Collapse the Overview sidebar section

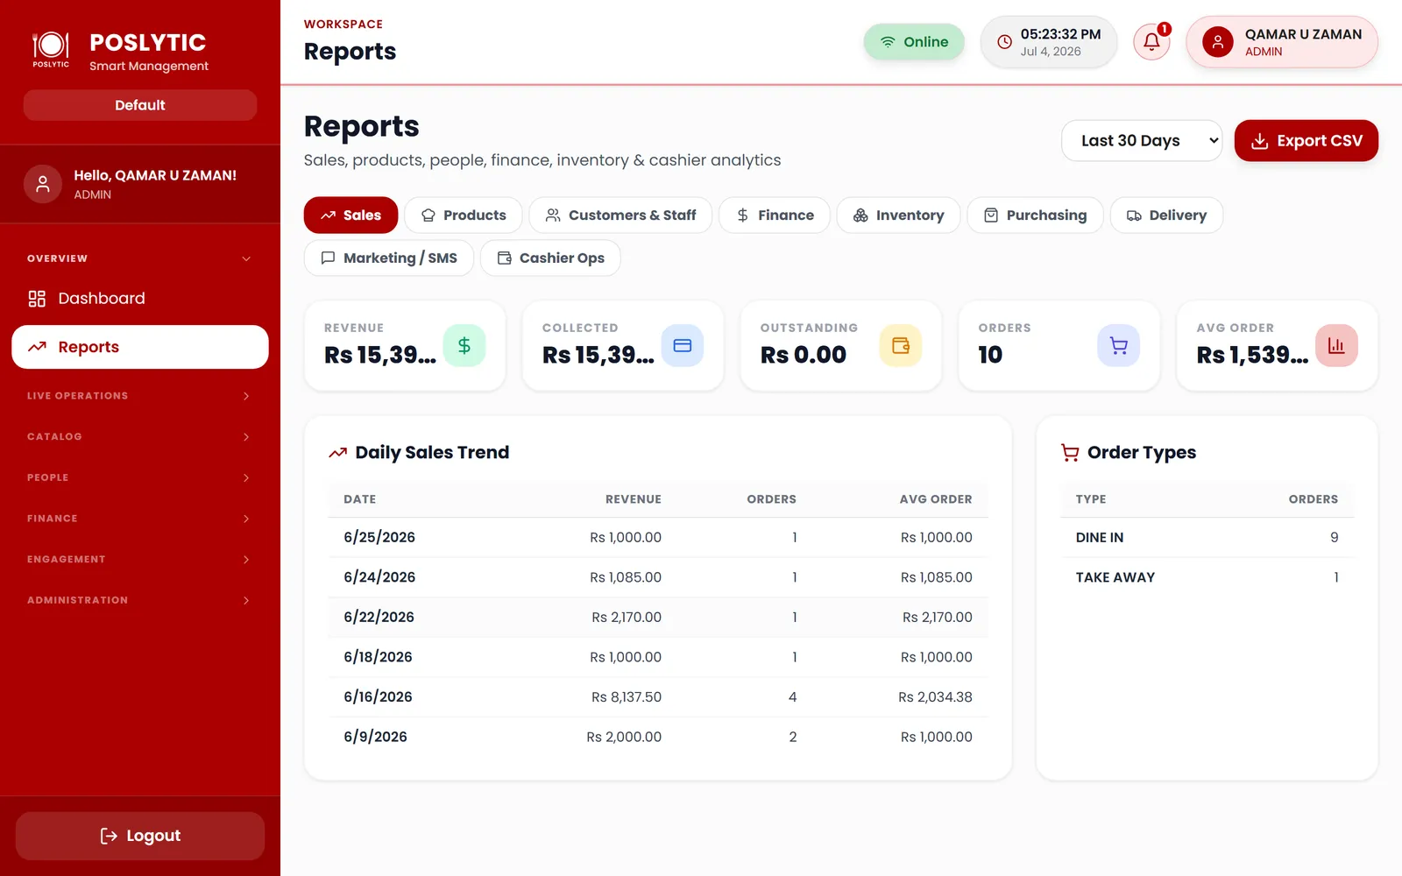click(140, 258)
